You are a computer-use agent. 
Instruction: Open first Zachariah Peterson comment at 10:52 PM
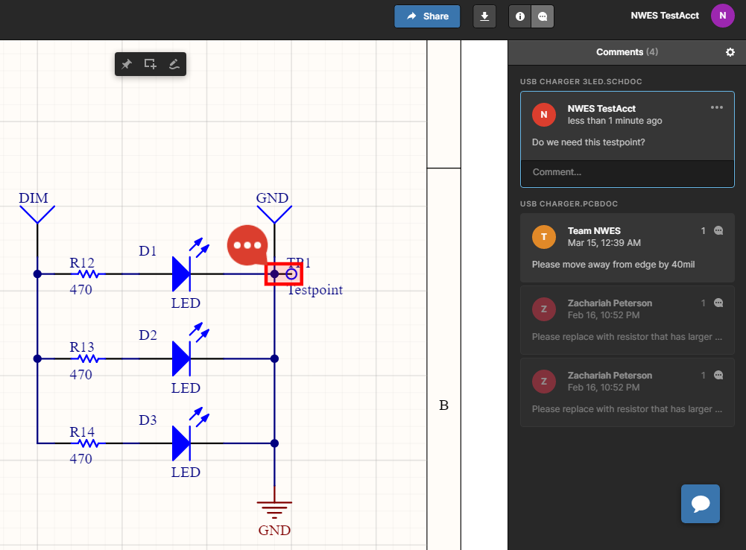pyautogui.click(x=628, y=320)
